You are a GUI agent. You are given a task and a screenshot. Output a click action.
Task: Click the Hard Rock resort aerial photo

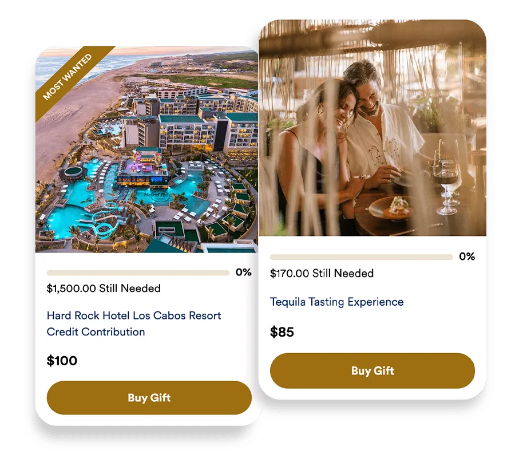pos(146,149)
